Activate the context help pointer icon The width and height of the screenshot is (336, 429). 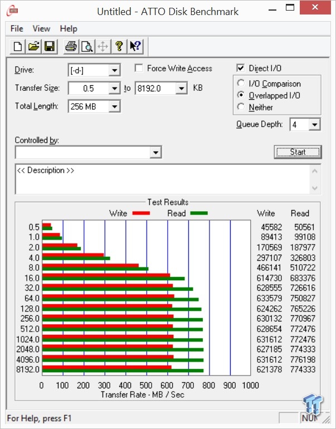pos(135,46)
